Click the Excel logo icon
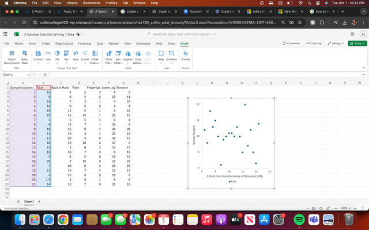Viewport: 369px width, 230px height. coord(17,34)
